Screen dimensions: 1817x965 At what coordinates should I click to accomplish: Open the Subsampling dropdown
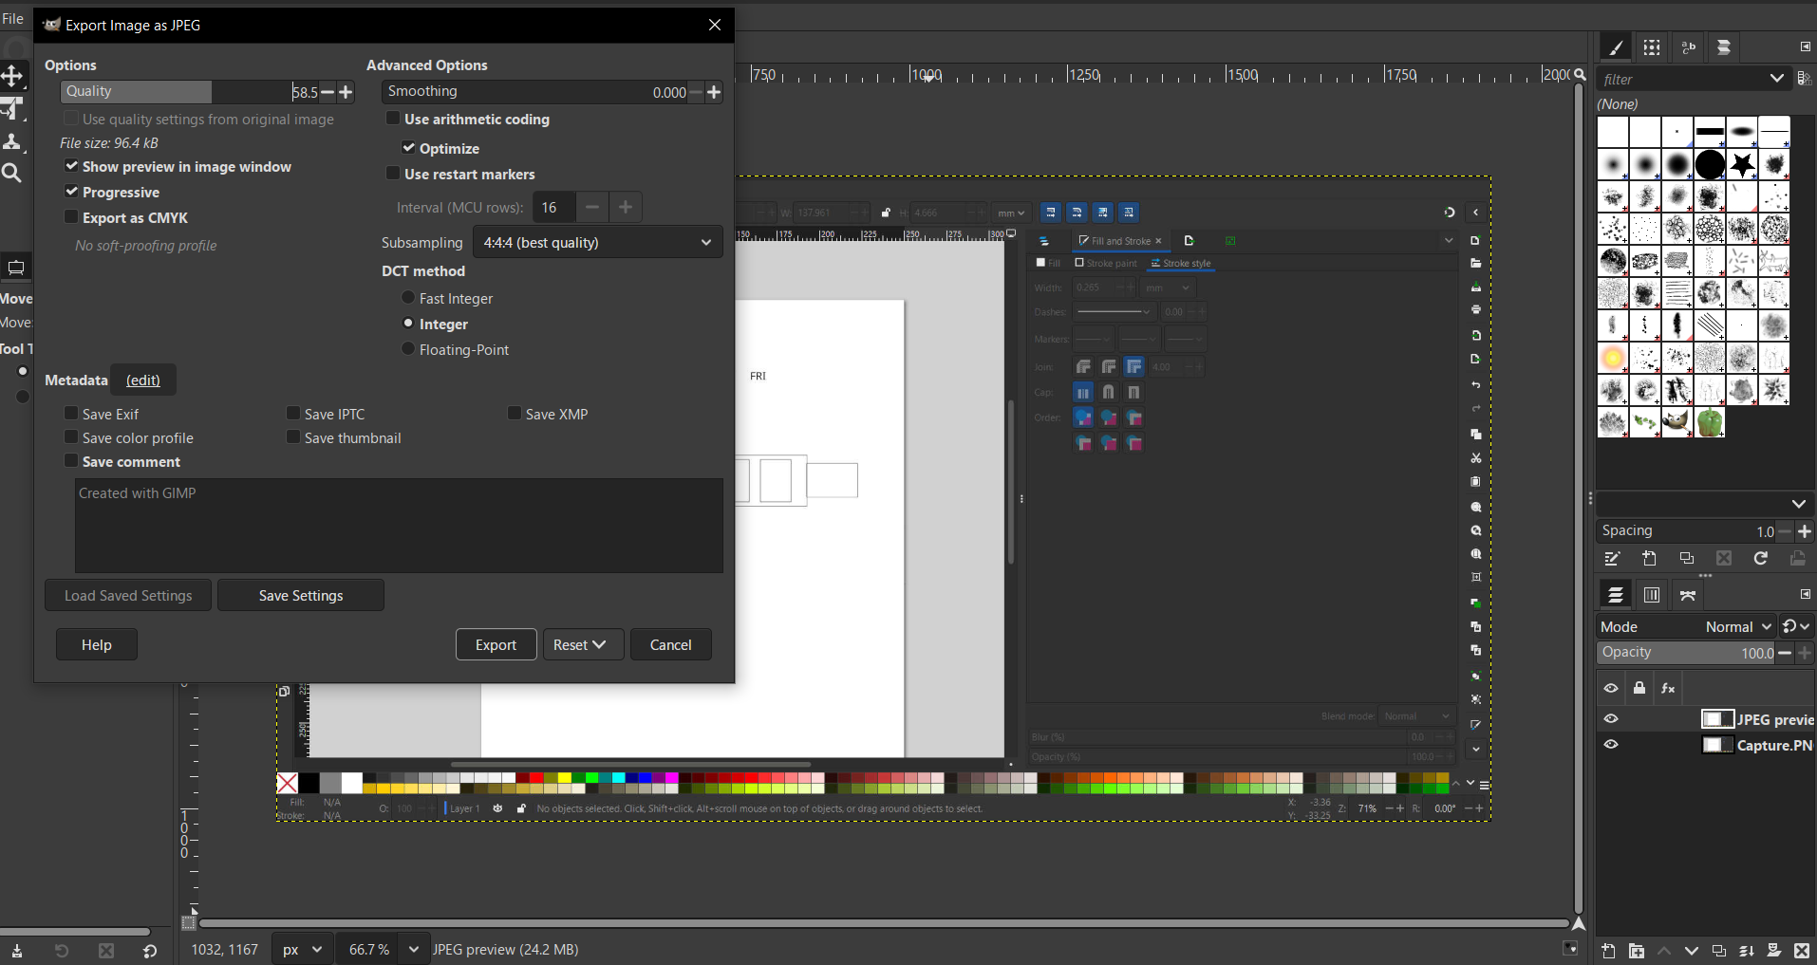coord(598,242)
